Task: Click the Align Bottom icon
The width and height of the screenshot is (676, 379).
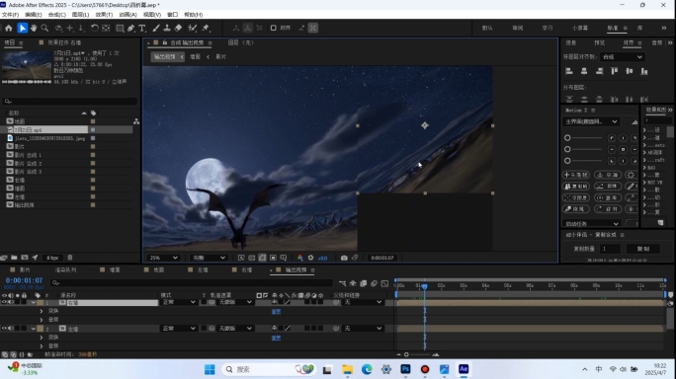Action: coord(644,71)
